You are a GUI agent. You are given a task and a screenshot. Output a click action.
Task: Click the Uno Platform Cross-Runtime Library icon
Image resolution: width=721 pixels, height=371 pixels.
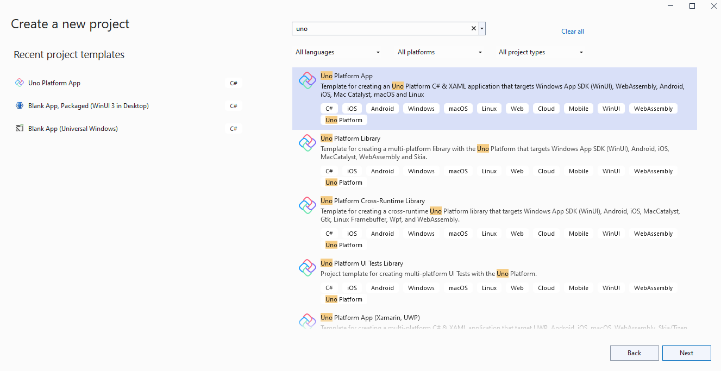pos(307,205)
